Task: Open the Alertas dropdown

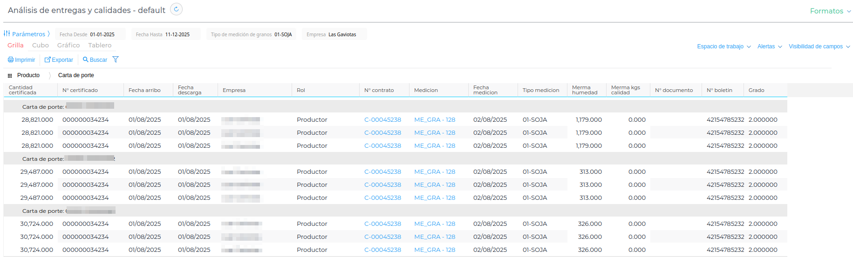Action: coord(769,46)
